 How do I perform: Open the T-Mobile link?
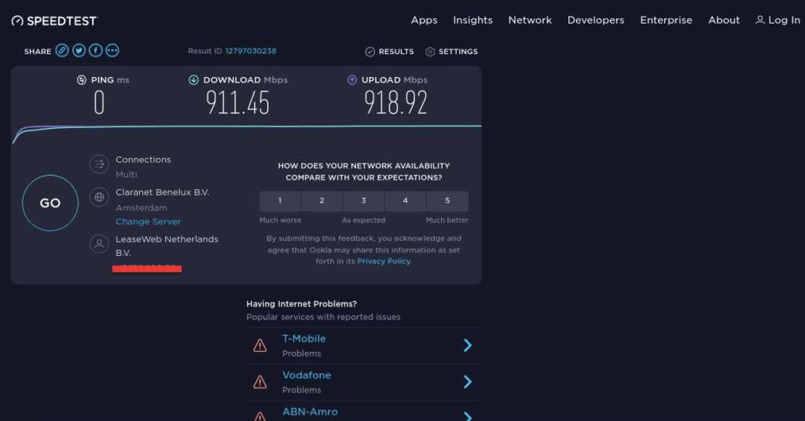click(304, 339)
